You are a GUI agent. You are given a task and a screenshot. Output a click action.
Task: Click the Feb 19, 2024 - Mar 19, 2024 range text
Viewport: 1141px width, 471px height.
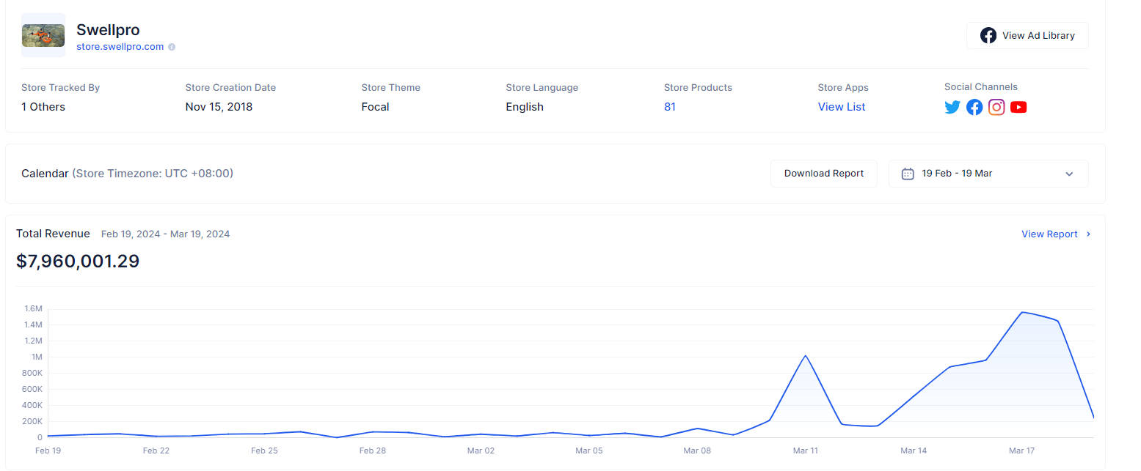click(165, 234)
